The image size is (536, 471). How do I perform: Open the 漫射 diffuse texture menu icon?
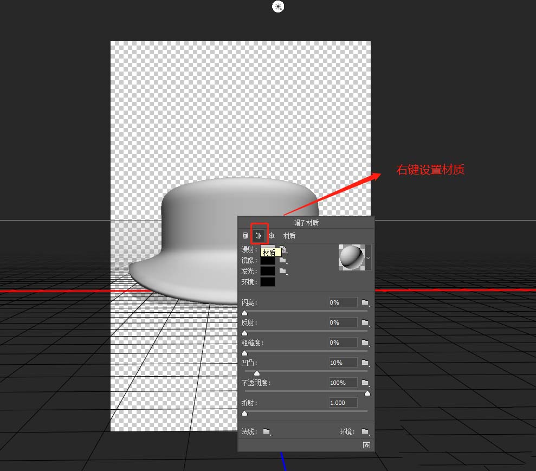(x=283, y=249)
